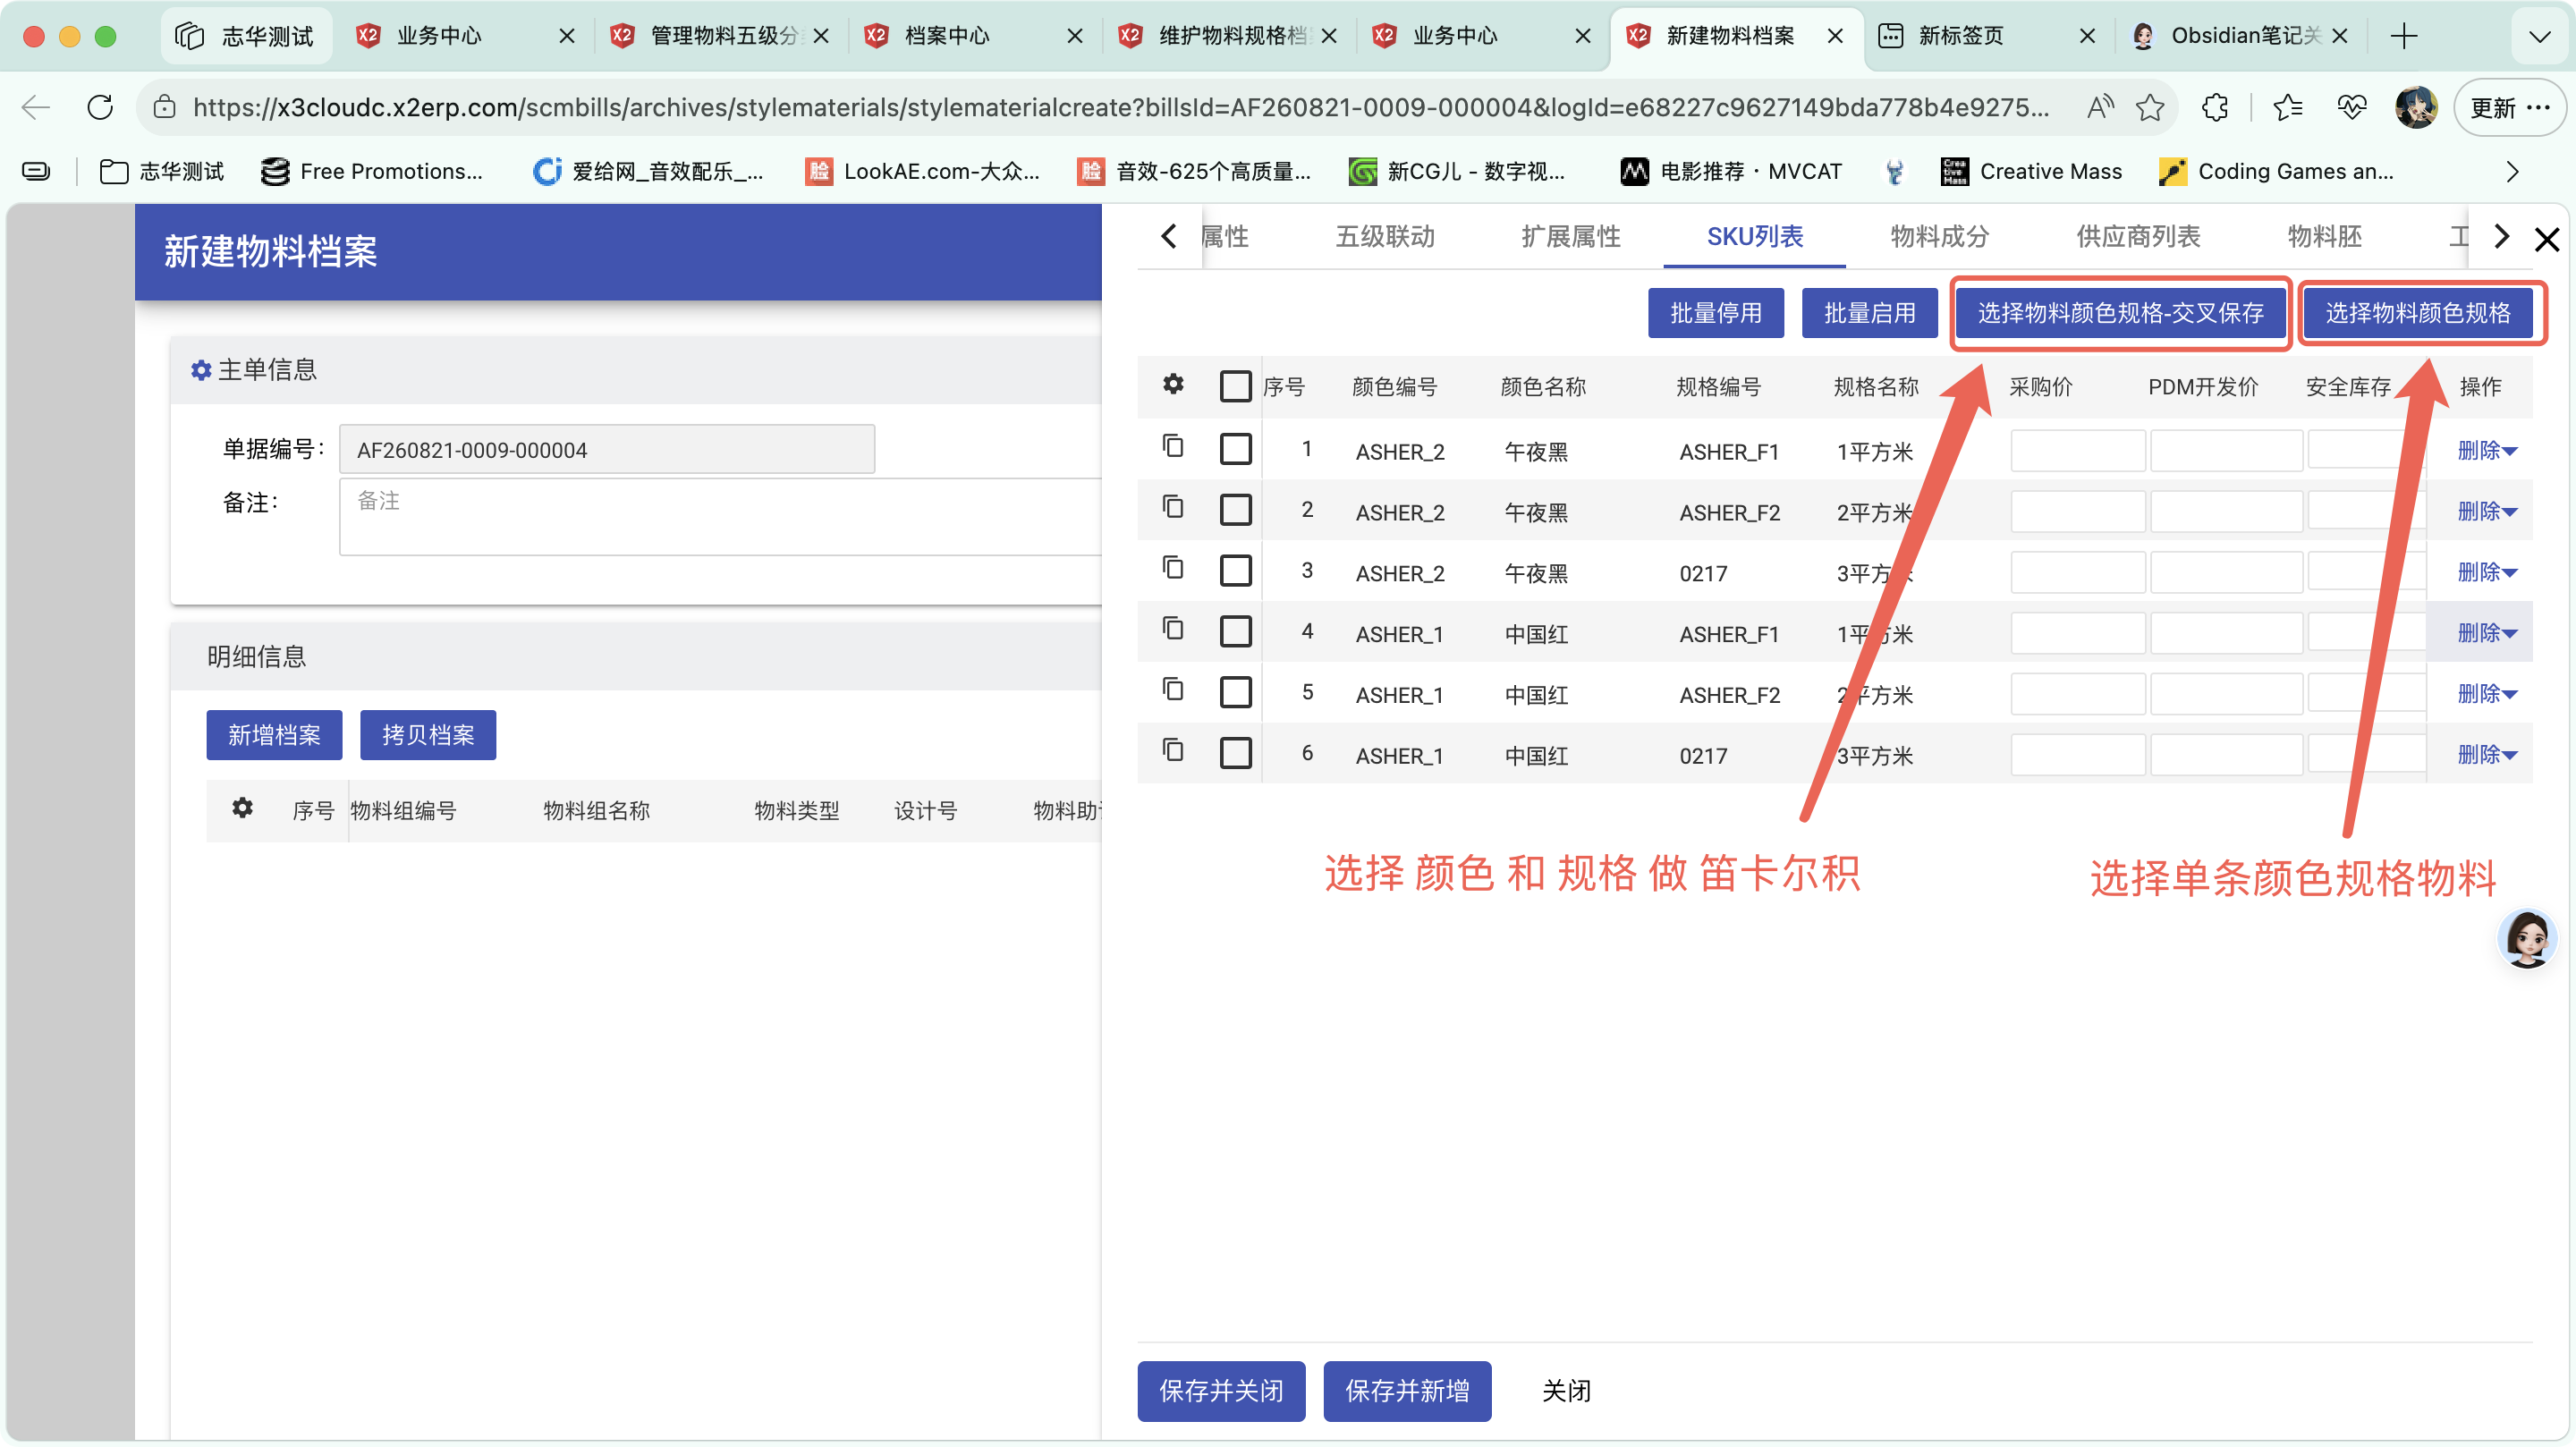Check the box for SKU row 2

click(1236, 510)
